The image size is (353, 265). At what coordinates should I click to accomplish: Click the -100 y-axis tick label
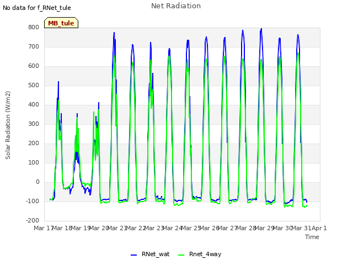coord(33,201)
